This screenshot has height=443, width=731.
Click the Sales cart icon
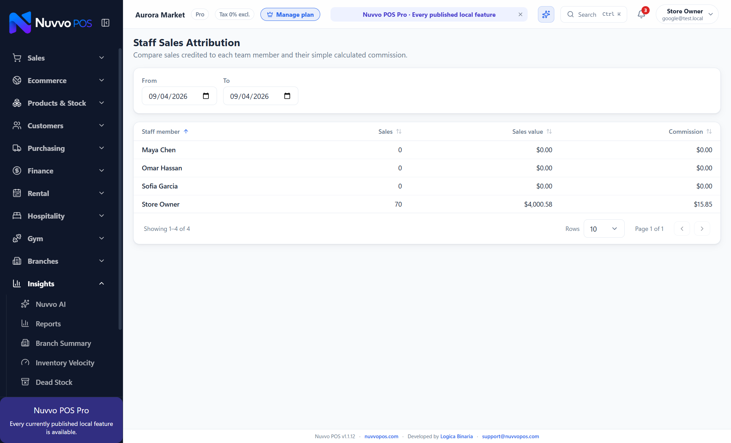click(17, 58)
